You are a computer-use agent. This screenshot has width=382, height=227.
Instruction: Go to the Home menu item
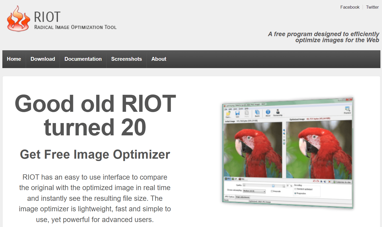click(14, 59)
